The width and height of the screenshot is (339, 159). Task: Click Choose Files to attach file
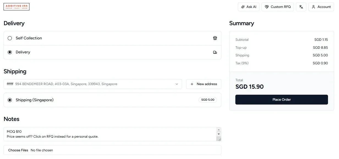pyautogui.click(x=18, y=150)
